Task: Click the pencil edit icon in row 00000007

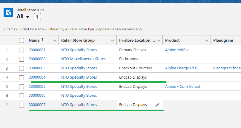Action: point(157,105)
